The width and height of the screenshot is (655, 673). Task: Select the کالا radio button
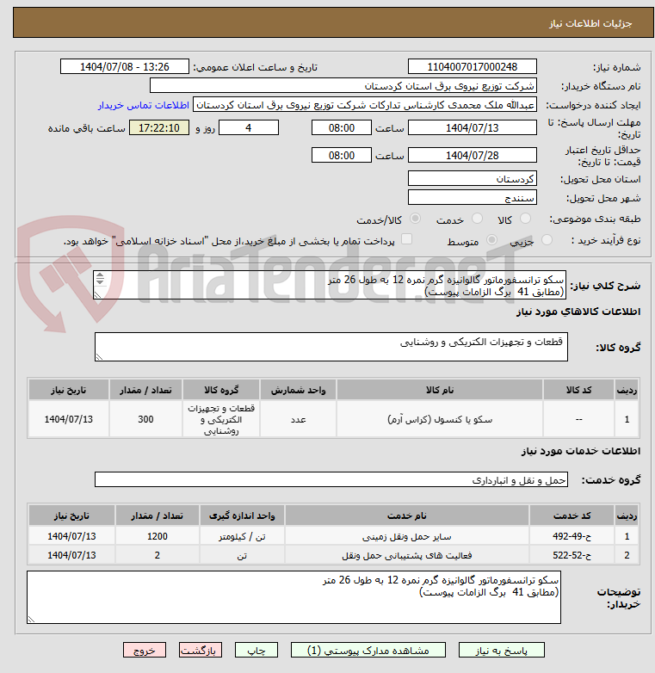tap(525, 219)
